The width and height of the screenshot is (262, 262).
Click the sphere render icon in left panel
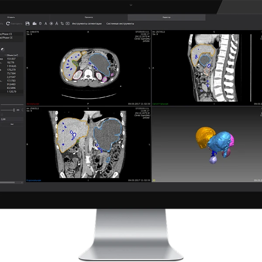pos(3,50)
